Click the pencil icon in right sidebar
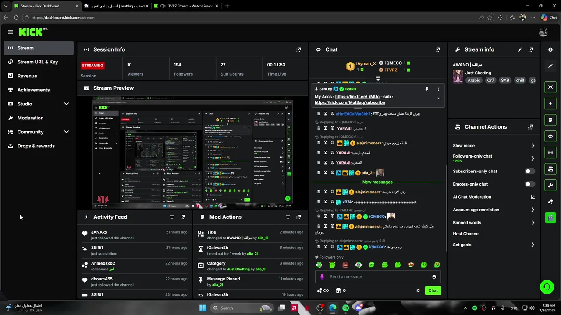This screenshot has height=315, width=561. (x=550, y=66)
